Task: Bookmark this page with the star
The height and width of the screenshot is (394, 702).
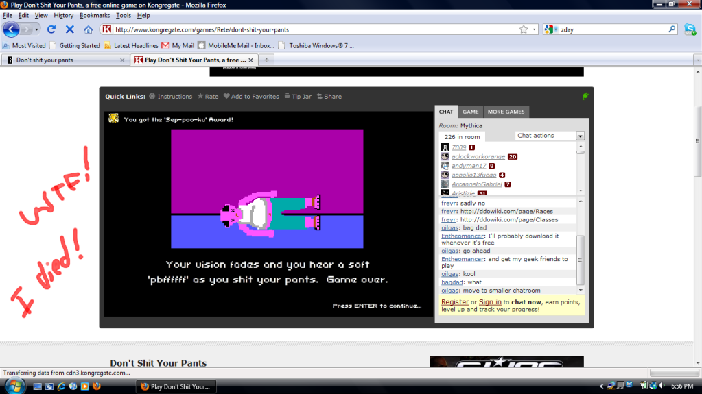Action: [524, 29]
